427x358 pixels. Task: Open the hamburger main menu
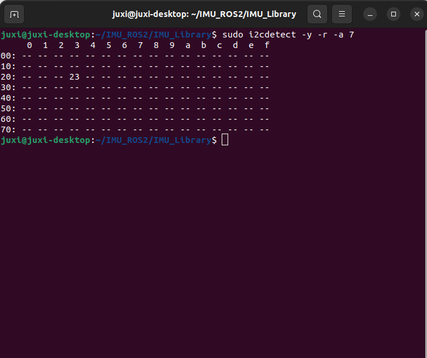click(342, 14)
